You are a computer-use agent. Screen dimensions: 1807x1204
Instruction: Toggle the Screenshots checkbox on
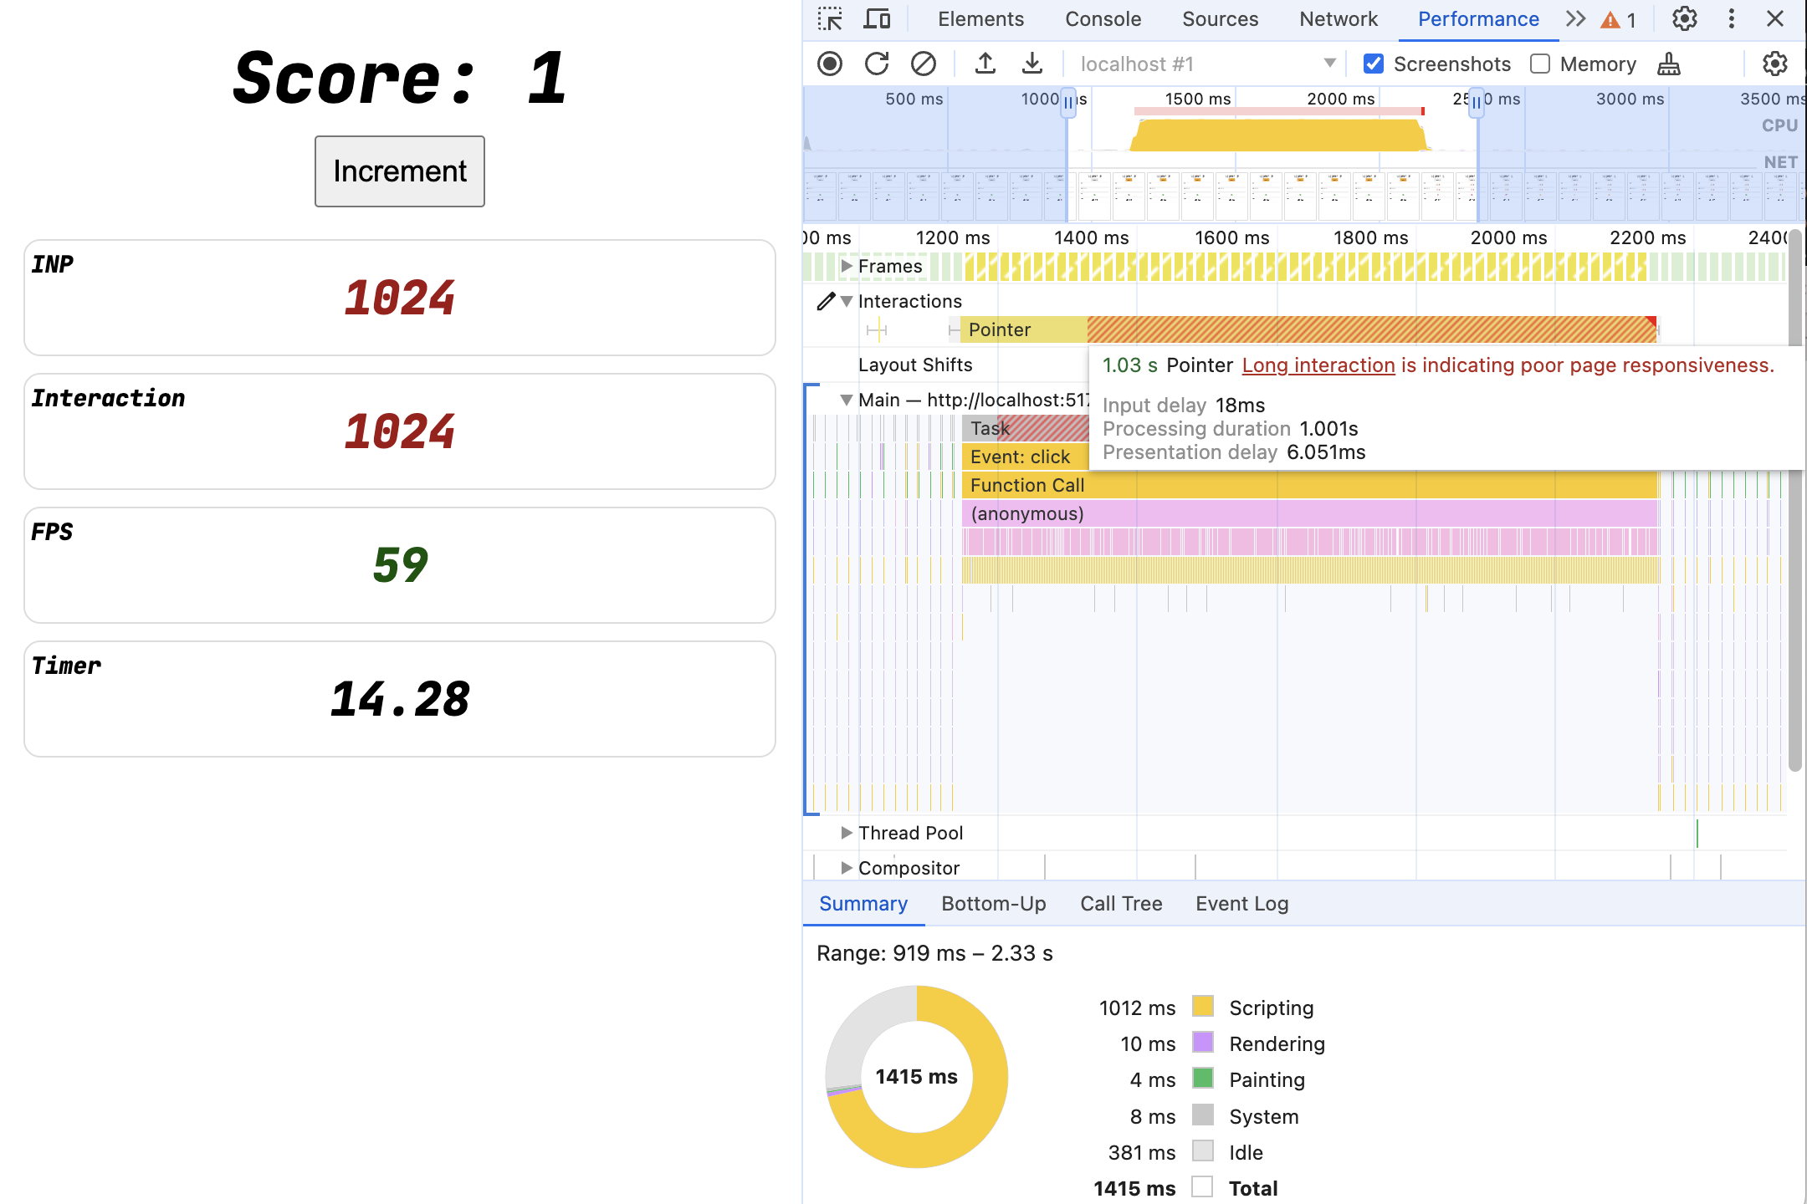(1375, 64)
